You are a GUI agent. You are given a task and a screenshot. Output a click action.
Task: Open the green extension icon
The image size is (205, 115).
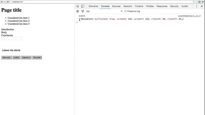point(199,2)
